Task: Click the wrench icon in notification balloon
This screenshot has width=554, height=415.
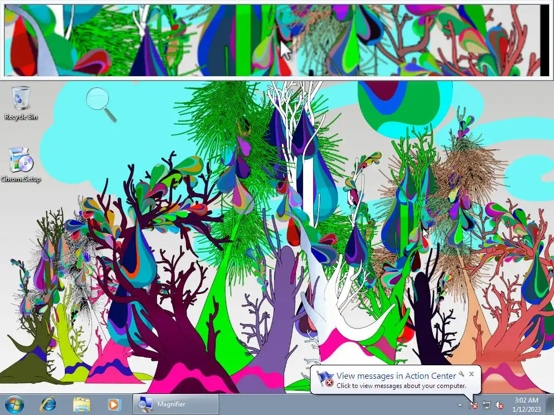Action: 461,374
